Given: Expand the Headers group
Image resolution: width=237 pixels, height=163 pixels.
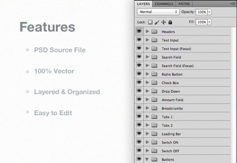Looking at the screenshot, I should click(x=147, y=31).
